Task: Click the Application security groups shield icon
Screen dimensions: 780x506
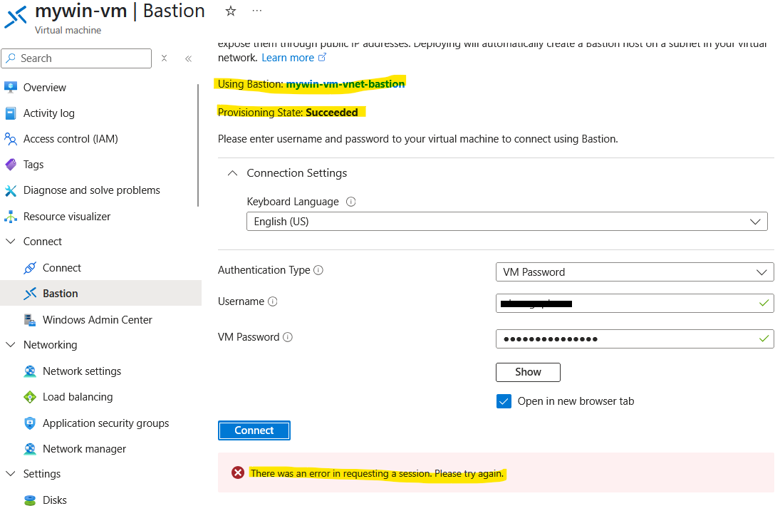Action: click(x=30, y=423)
